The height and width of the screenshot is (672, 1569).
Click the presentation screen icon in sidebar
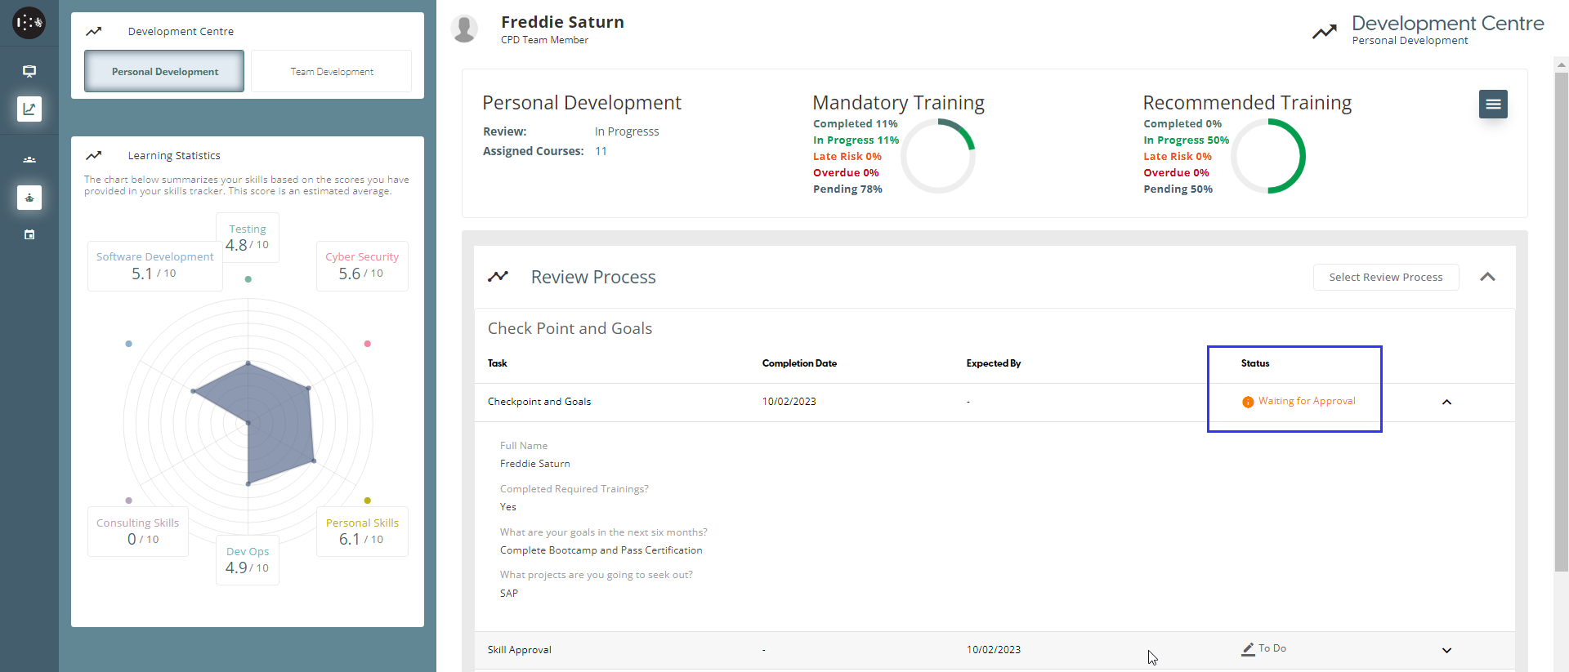[x=29, y=71]
